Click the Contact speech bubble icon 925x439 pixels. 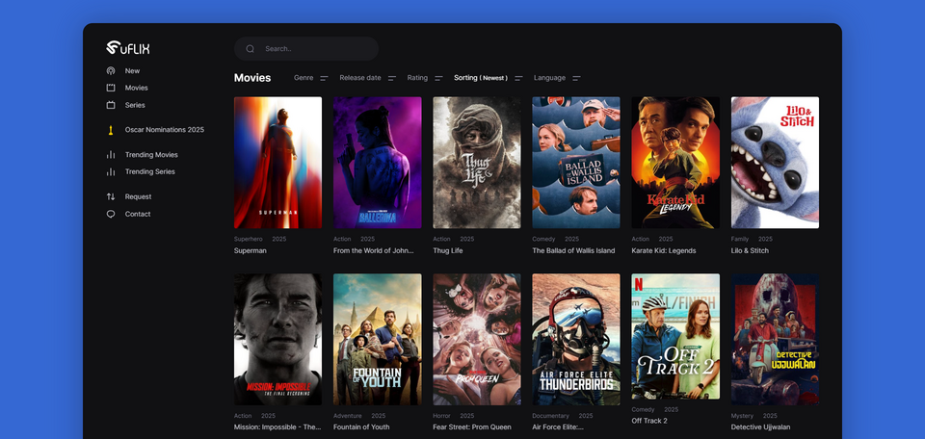click(110, 214)
